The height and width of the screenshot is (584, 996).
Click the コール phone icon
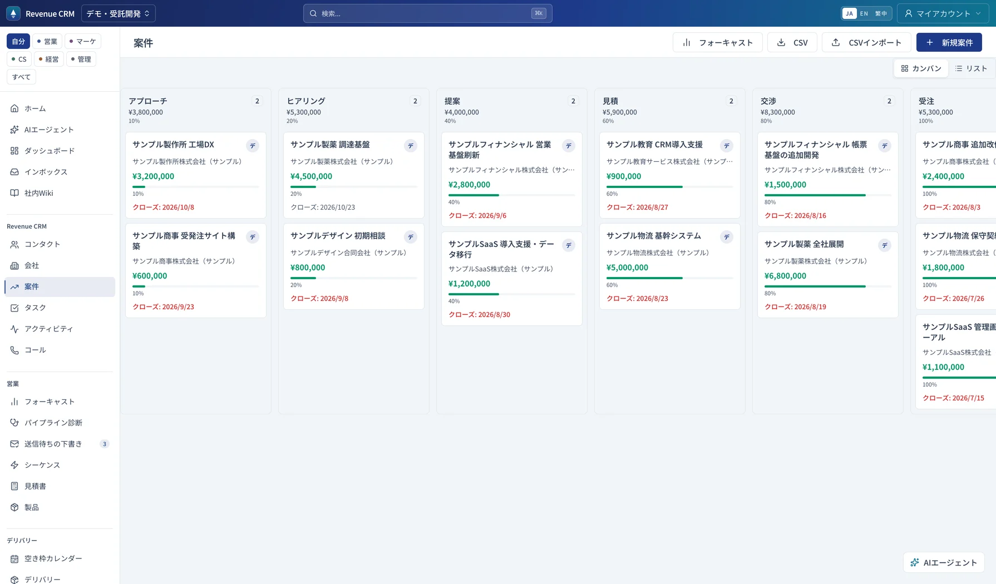[x=14, y=350]
